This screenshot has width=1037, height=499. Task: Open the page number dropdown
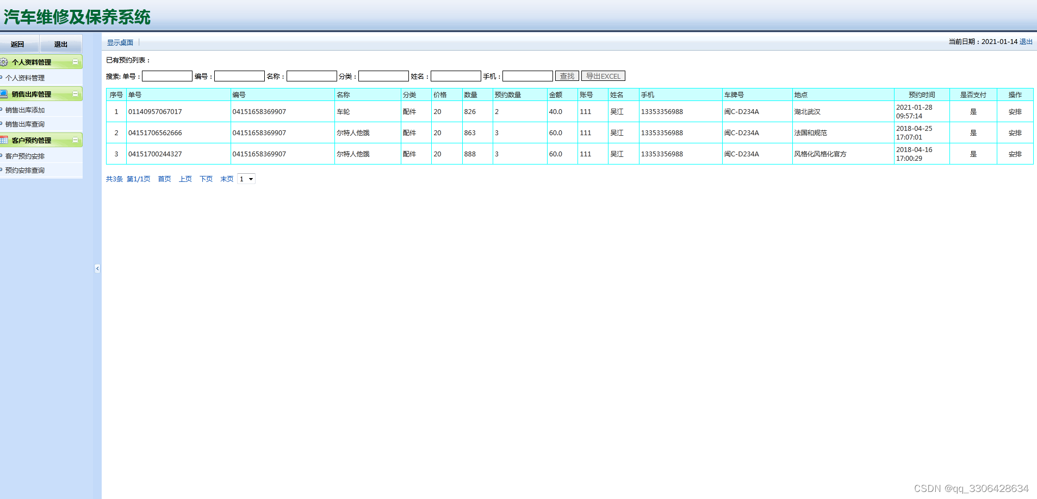[246, 179]
